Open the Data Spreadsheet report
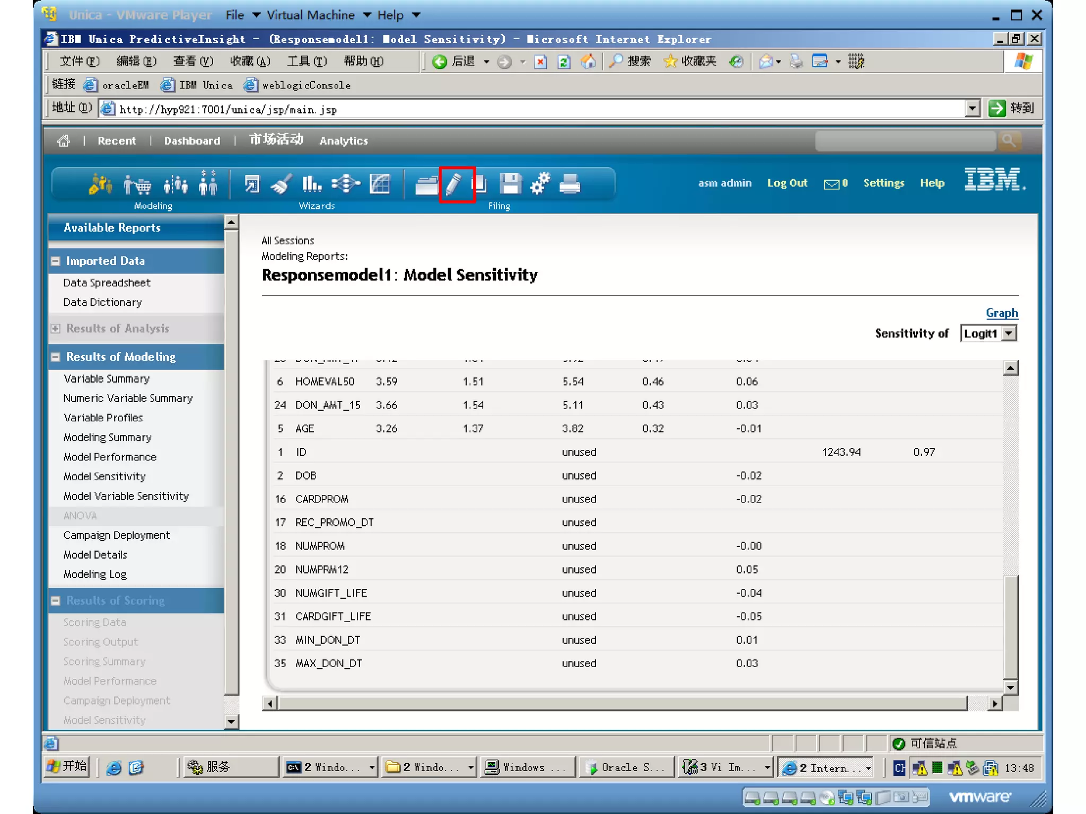The width and height of the screenshot is (1086, 814). coord(107,283)
